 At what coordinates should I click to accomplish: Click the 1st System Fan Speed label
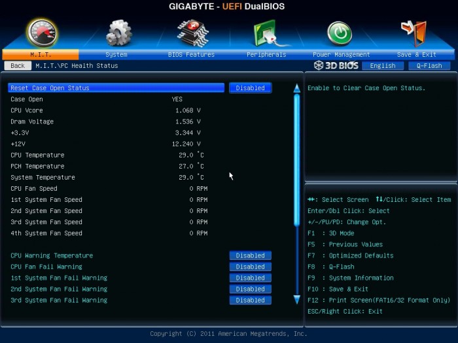[46, 199]
